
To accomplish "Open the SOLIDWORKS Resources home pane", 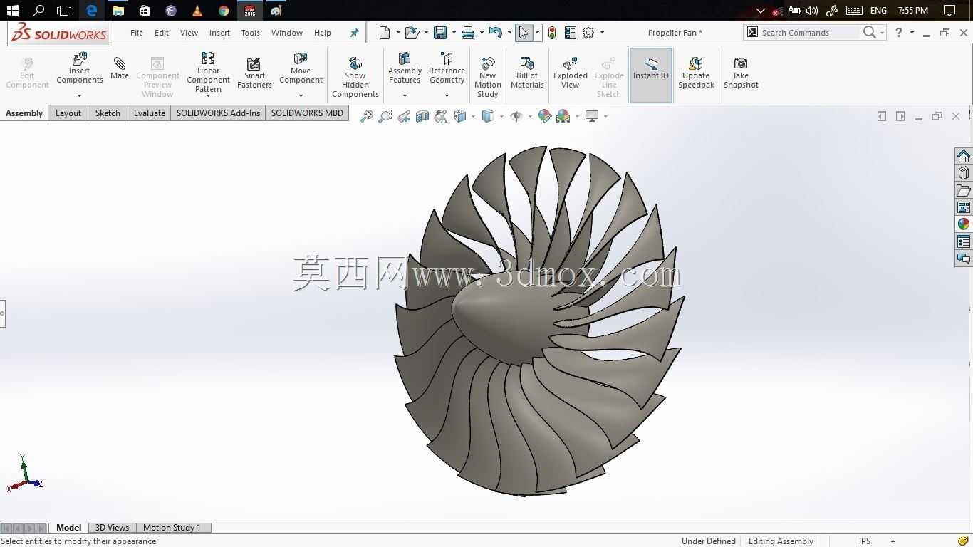I will 964,156.
